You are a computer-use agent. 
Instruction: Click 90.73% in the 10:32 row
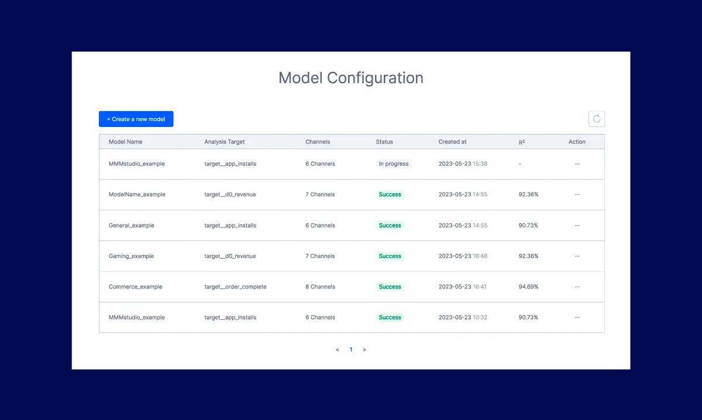point(528,318)
